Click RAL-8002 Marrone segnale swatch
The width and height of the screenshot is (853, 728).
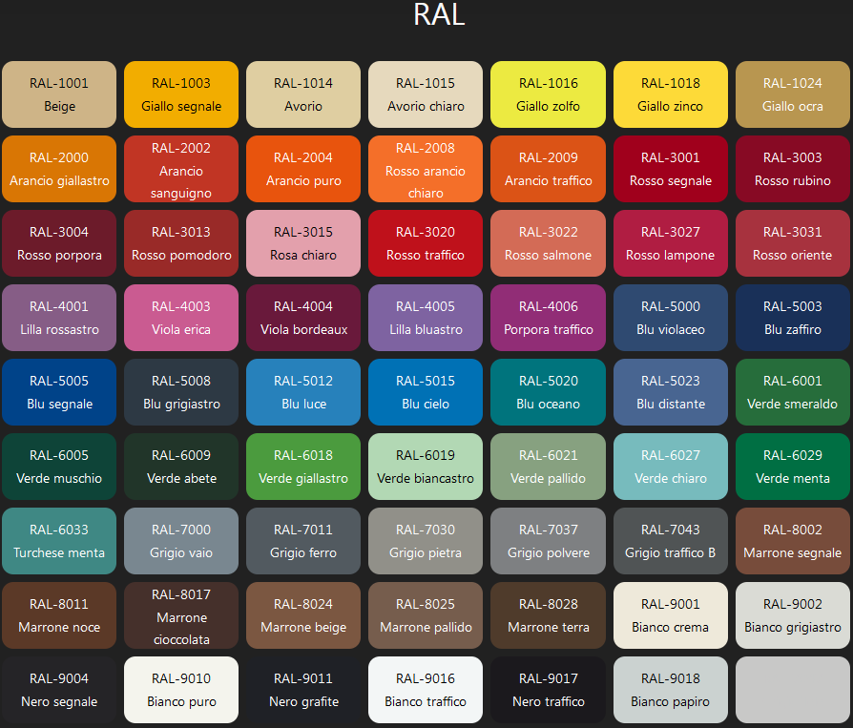coord(793,541)
